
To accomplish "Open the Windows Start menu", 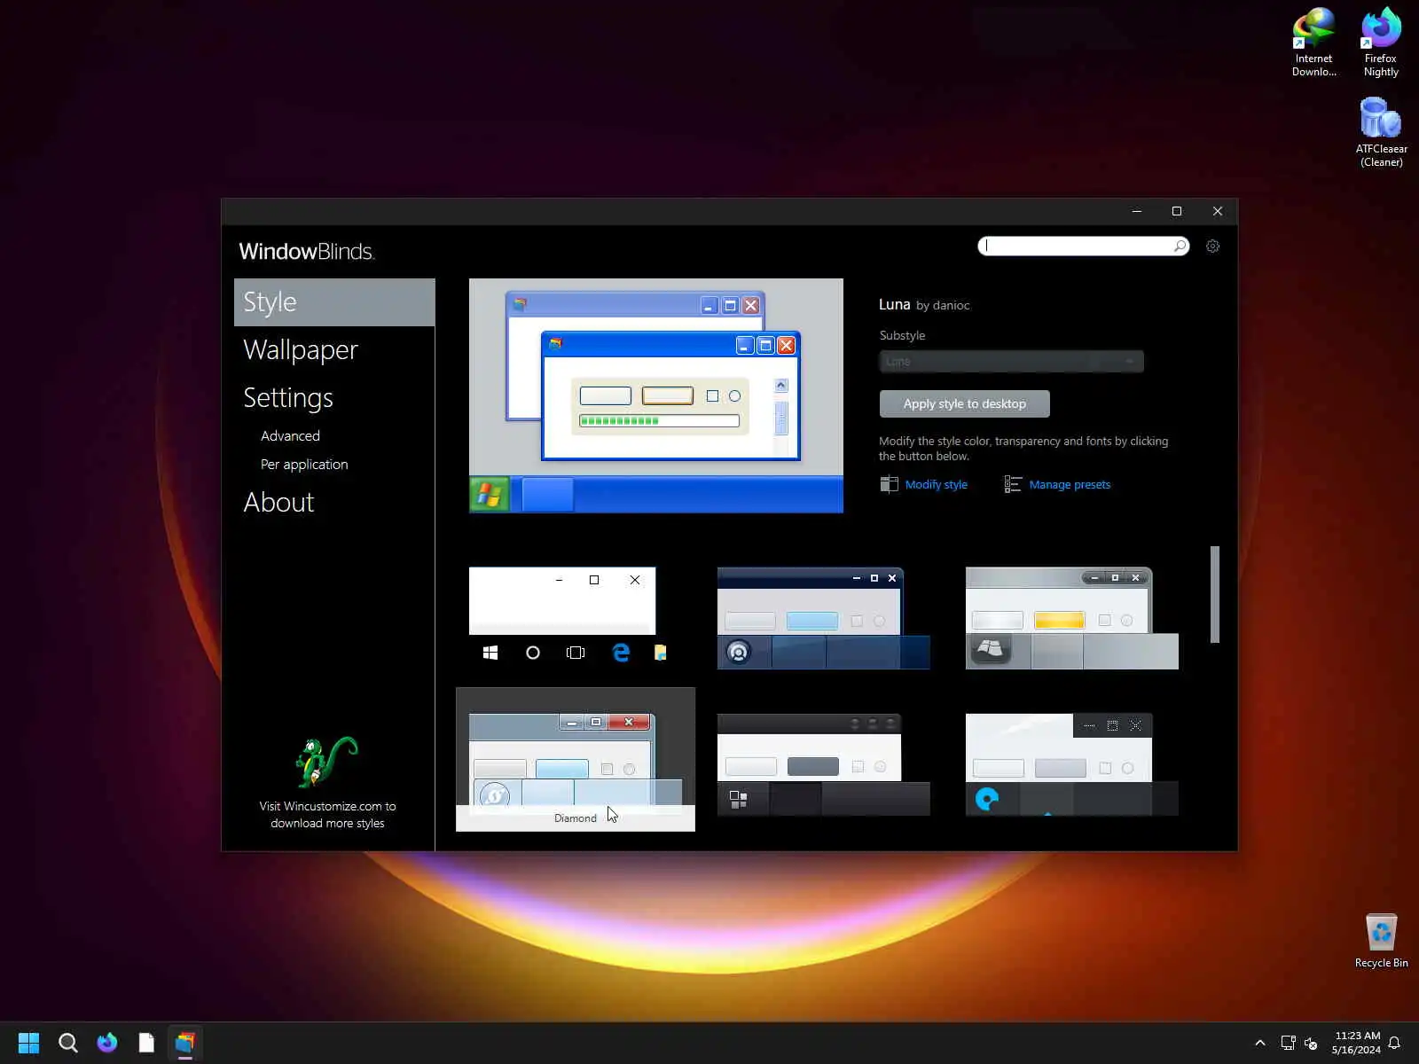I will 28,1043.
